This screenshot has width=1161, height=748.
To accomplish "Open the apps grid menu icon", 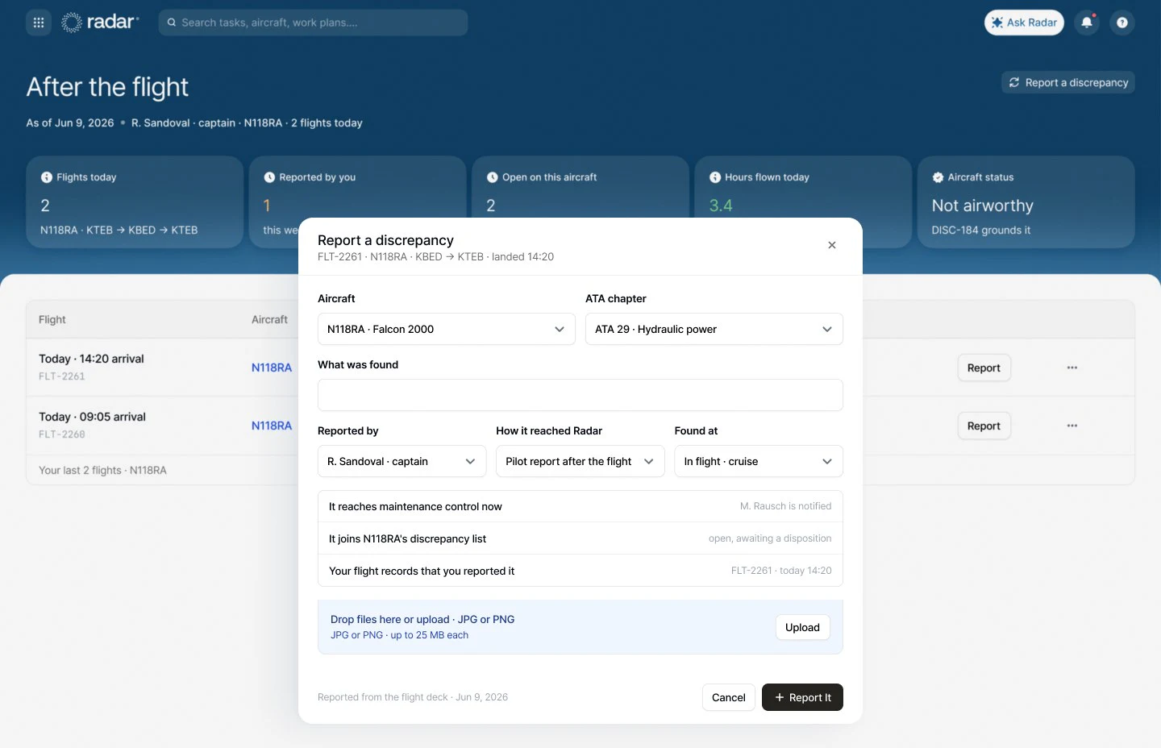I will (39, 23).
